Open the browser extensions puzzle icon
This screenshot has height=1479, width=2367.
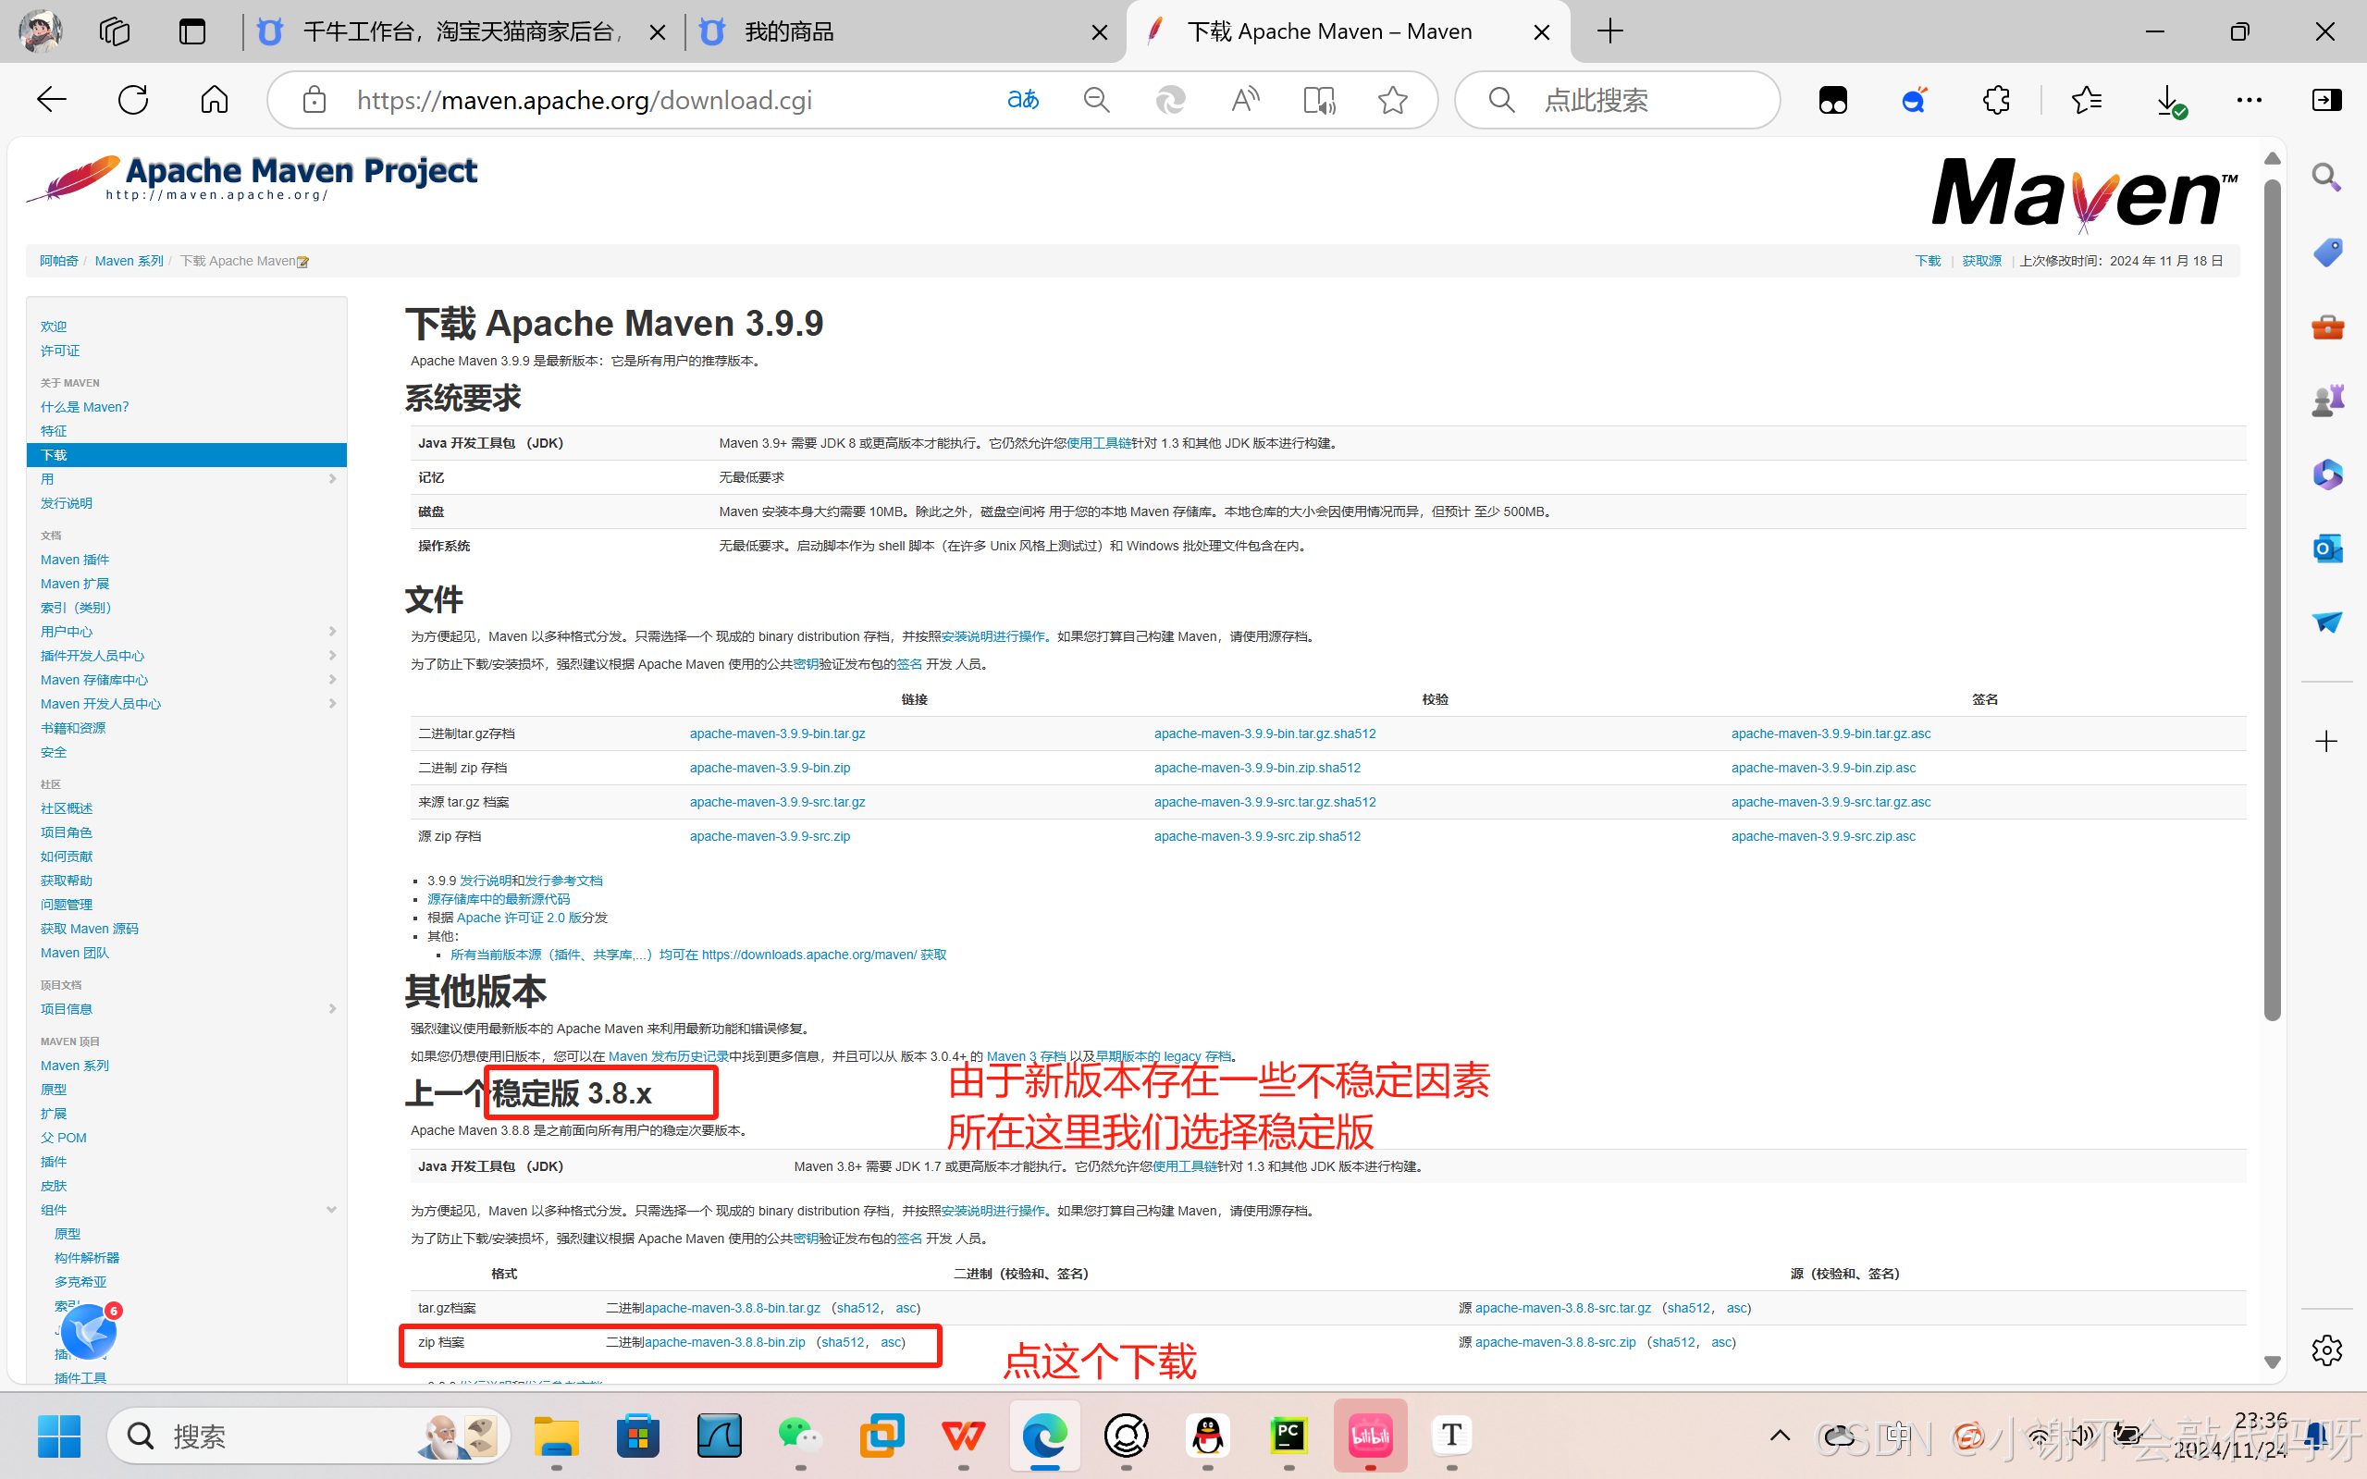click(x=1995, y=100)
